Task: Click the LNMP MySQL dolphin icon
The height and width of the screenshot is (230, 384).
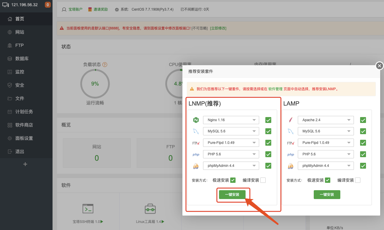Action: (196, 131)
